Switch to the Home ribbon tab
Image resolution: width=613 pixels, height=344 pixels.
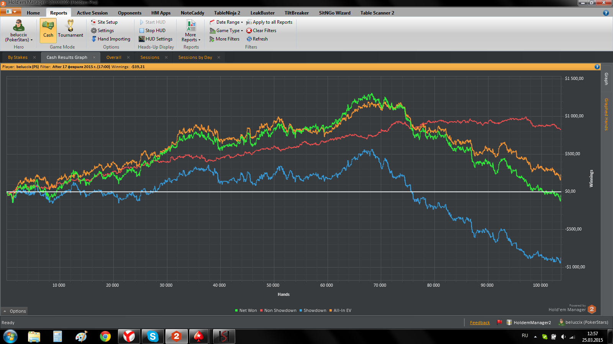coord(33,13)
